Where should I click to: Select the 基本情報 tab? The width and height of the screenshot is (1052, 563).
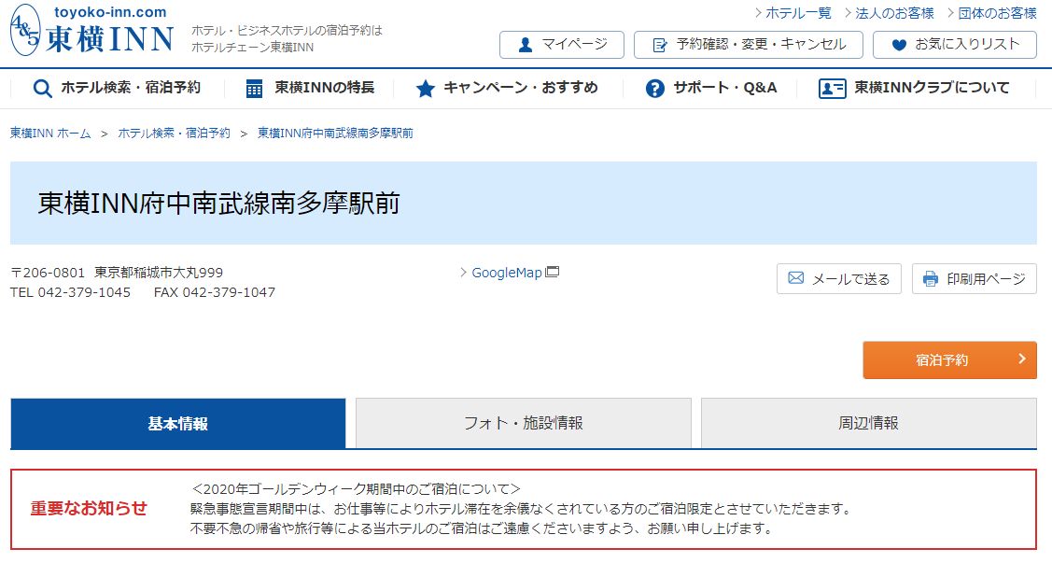click(x=177, y=424)
